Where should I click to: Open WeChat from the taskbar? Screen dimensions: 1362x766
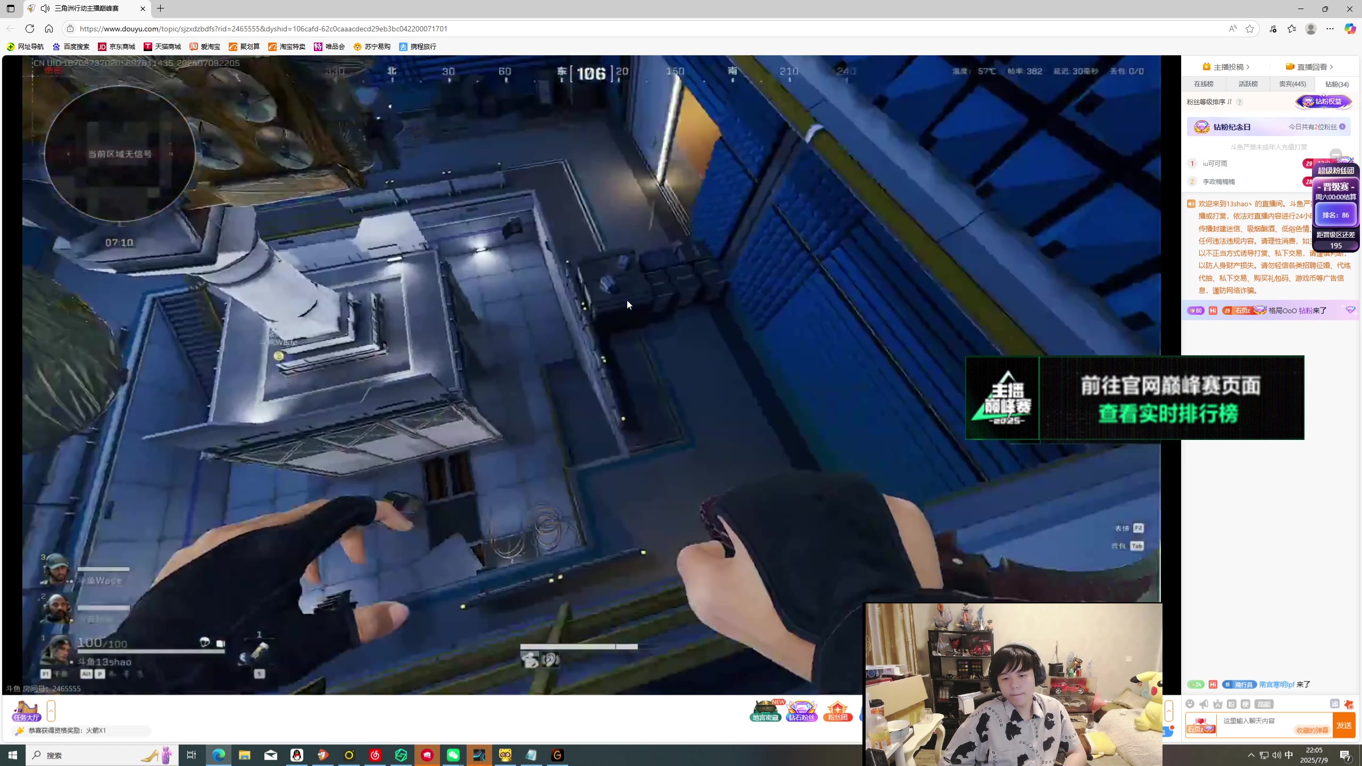point(453,755)
